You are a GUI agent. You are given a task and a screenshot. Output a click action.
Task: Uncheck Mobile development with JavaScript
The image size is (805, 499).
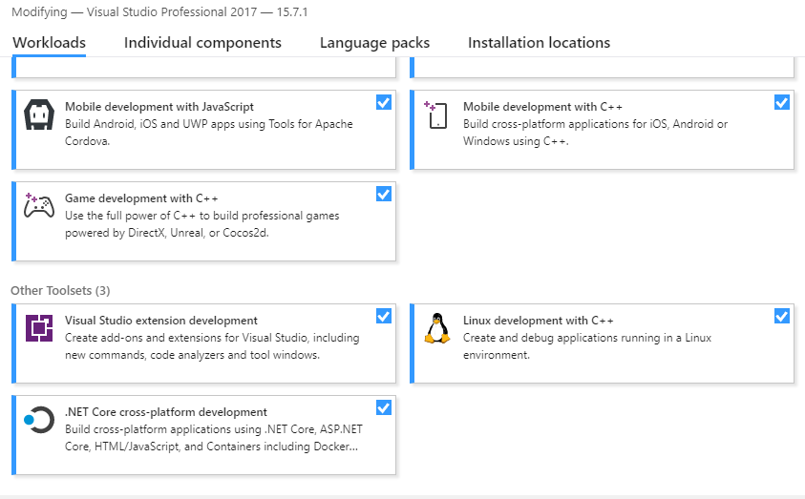pos(384,103)
